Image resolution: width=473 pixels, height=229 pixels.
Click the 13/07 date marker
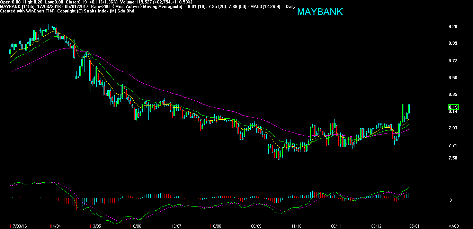point(176,226)
